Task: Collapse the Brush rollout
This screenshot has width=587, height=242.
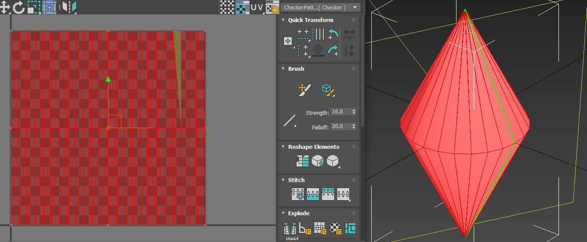Action: click(x=283, y=69)
